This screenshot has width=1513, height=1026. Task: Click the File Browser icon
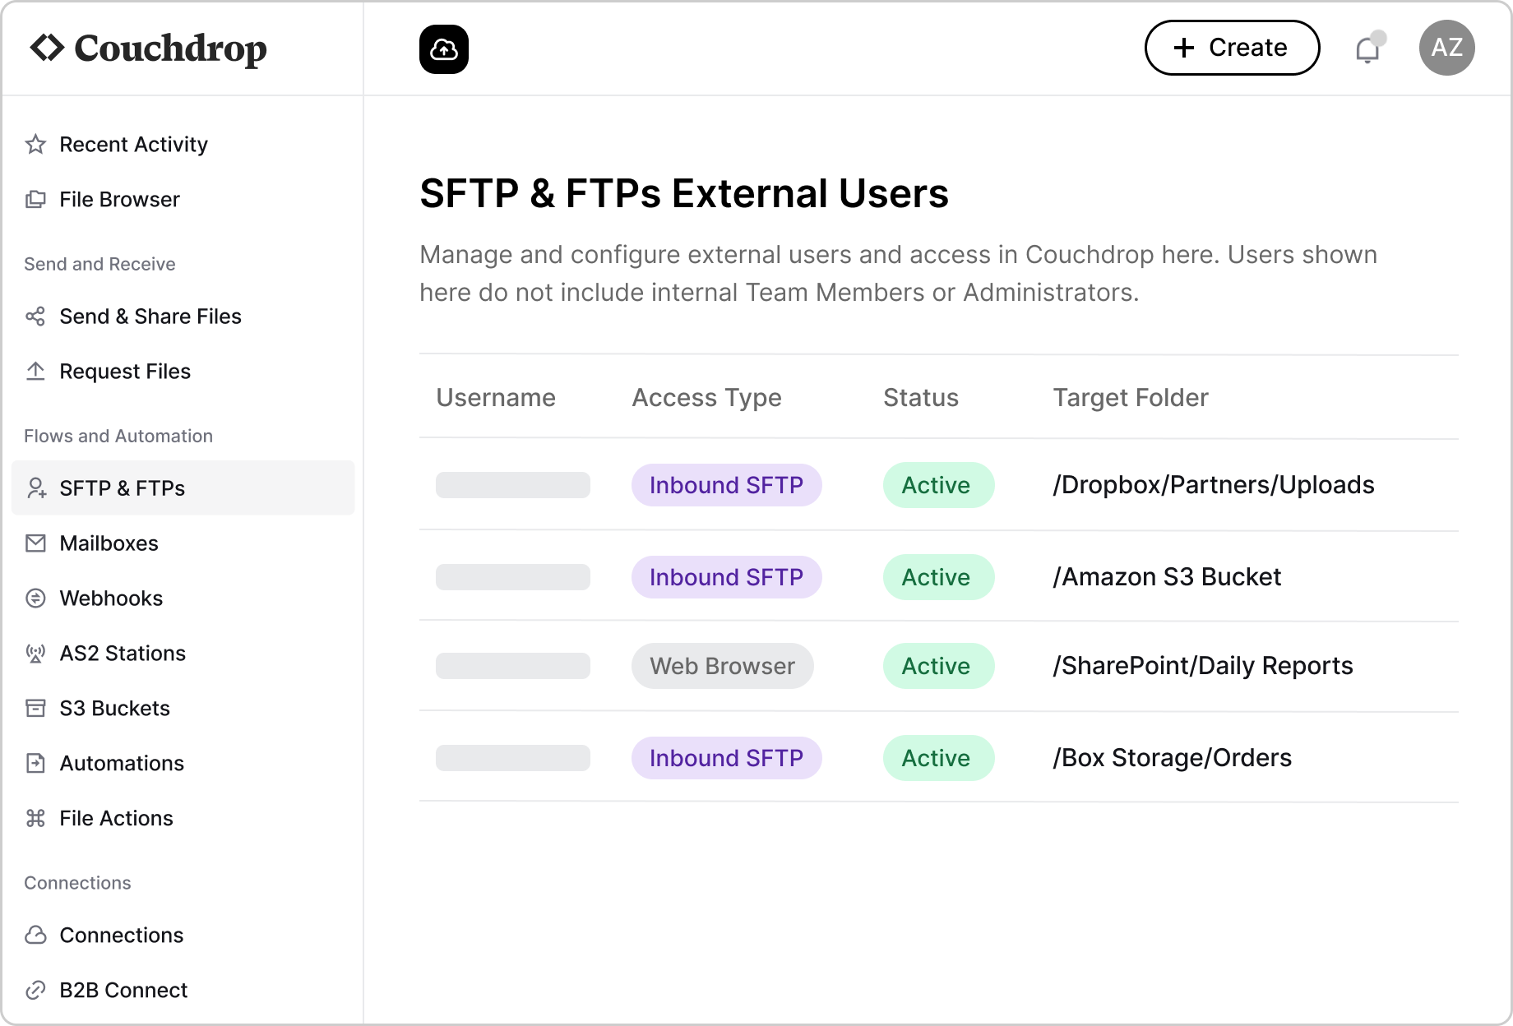click(x=35, y=199)
